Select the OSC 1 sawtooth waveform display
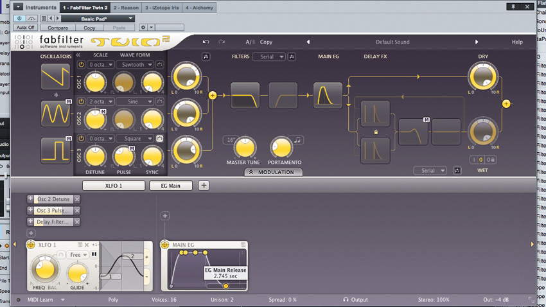 pos(55,76)
